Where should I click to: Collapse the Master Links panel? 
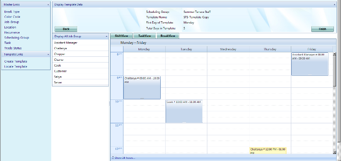(48, 4)
